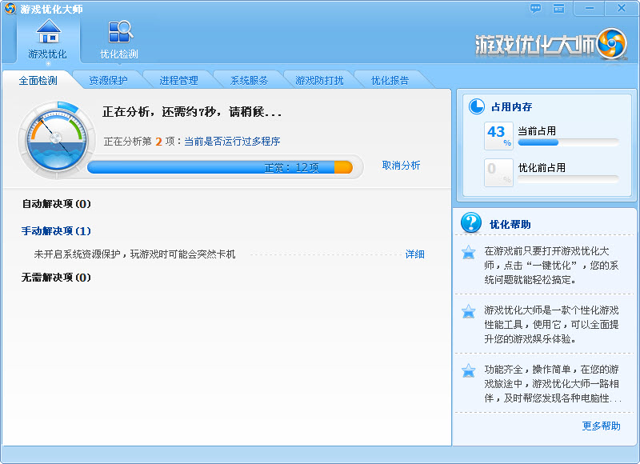
Task: Click the 占用内存 panel title
Action: (511, 107)
